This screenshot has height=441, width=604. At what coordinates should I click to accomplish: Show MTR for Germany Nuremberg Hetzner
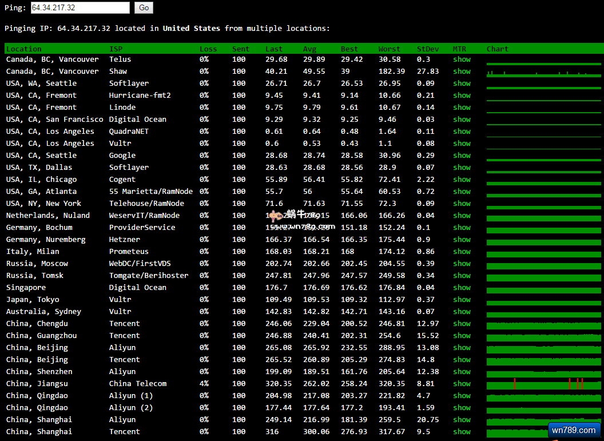(462, 240)
